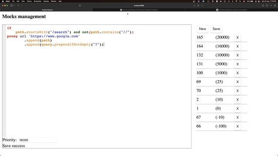Click priority value (10000)

point(222,55)
